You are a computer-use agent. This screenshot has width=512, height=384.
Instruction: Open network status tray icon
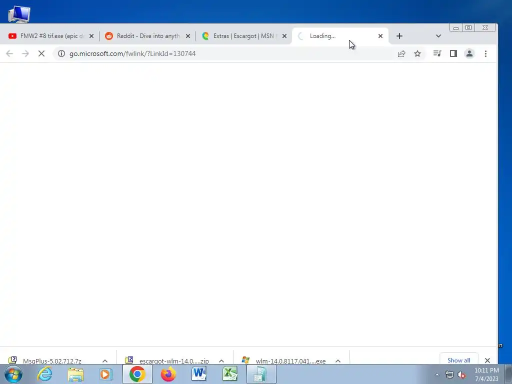point(449,375)
